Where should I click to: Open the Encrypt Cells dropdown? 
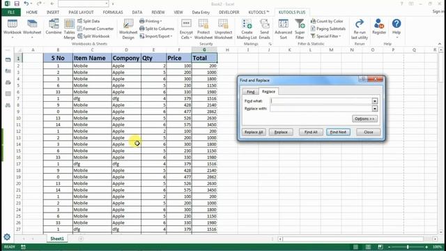[186, 29]
